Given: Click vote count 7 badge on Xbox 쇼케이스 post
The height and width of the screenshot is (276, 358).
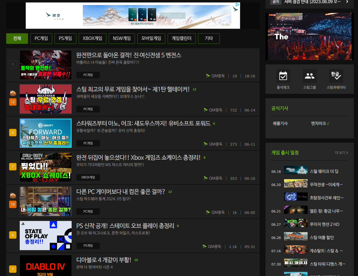Looking at the screenshot, I should pyautogui.click(x=13, y=167).
